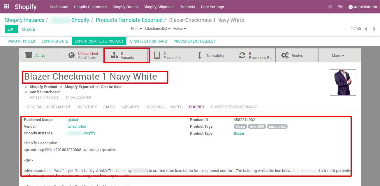Toggle Can be Purchased checkbox
The width and height of the screenshot is (380, 186).
26,92
